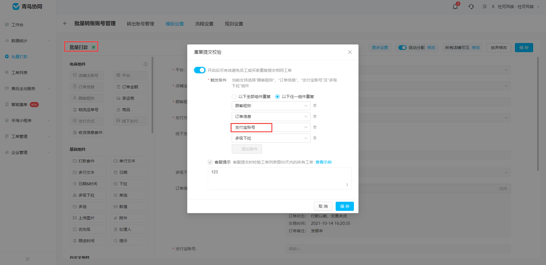
Task: Delete the 订单信息 condition row
Action: point(315,116)
